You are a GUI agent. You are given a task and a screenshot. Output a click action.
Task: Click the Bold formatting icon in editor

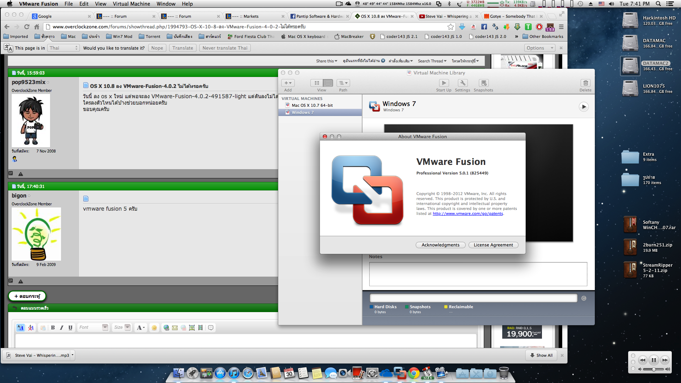53,328
